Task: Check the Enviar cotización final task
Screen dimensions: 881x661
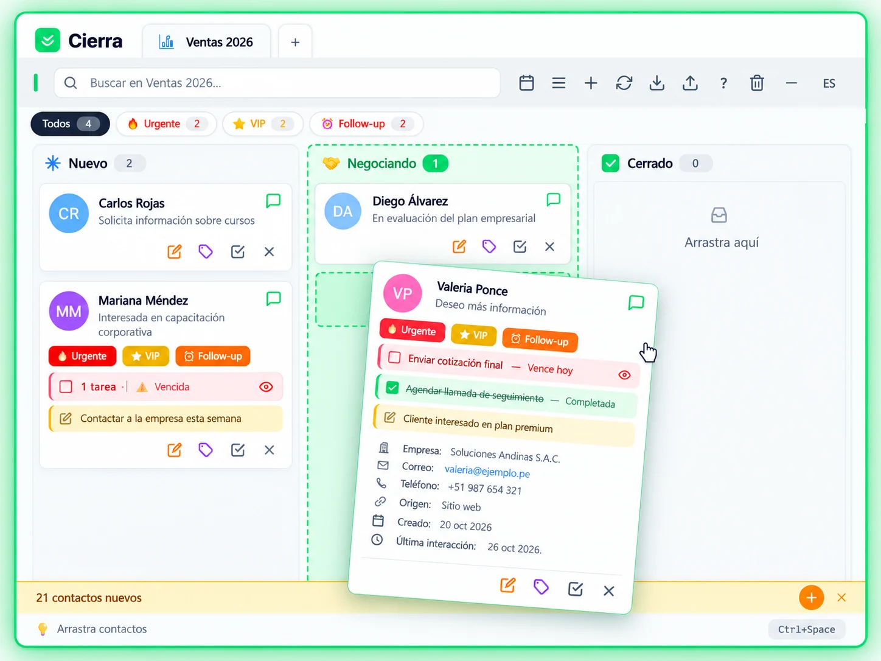Action: 394,357
